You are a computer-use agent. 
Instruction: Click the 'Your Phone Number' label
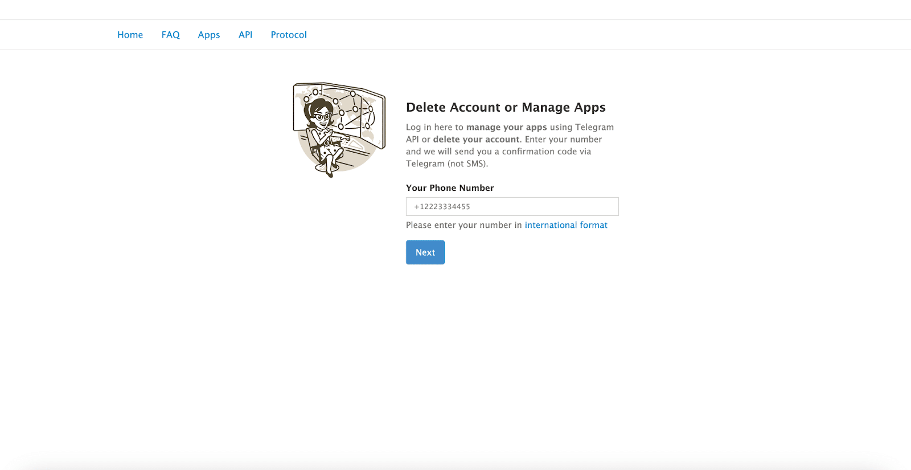(450, 188)
